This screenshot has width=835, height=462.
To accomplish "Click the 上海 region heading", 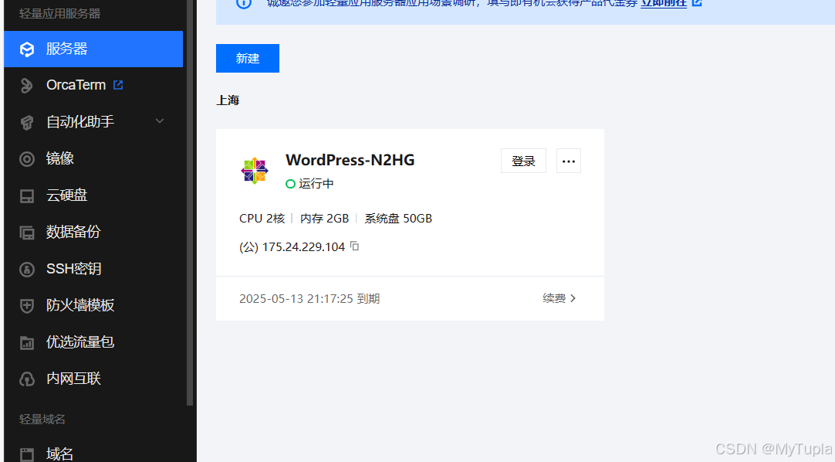I will (228, 100).
